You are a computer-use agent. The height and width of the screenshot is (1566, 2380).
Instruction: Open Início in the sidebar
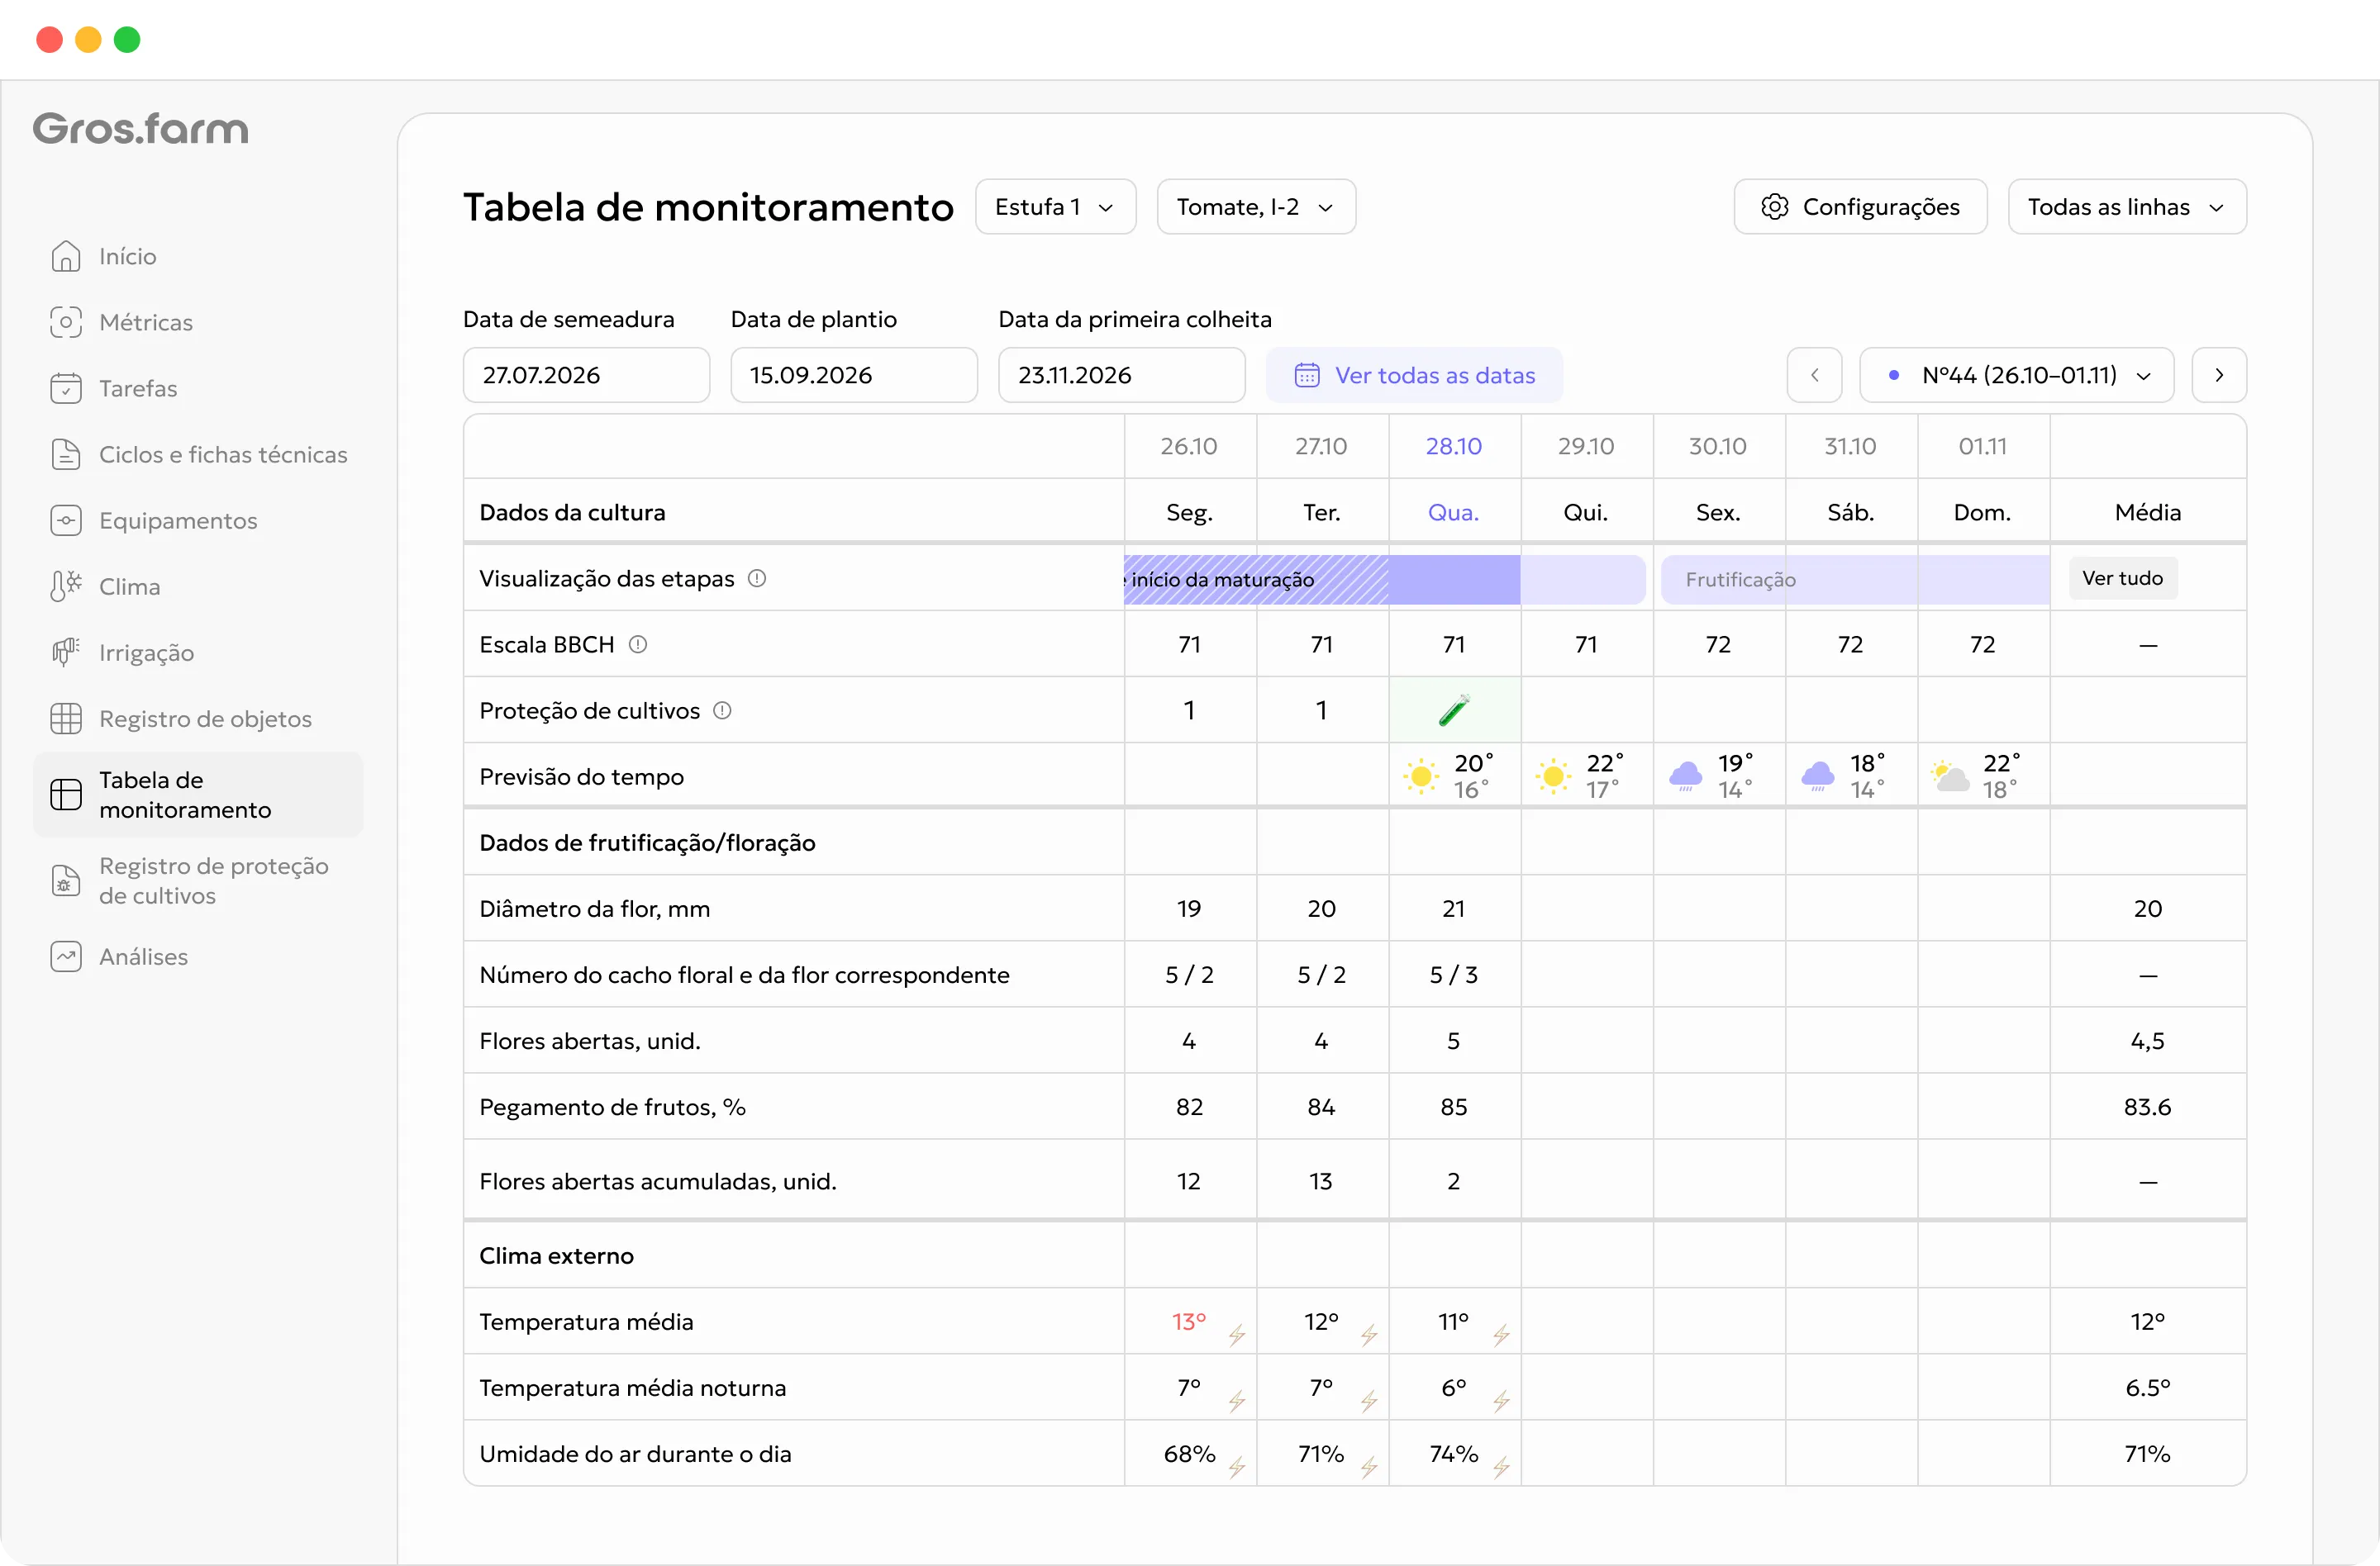tap(198, 256)
